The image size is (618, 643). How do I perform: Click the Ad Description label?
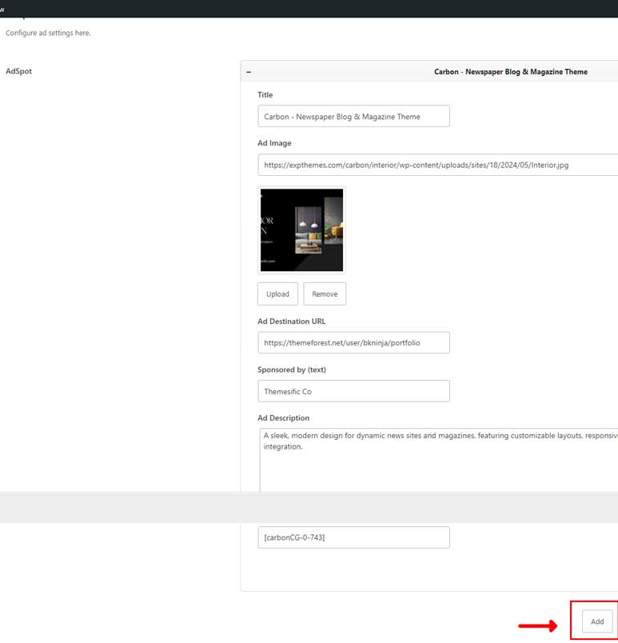[x=283, y=417]
